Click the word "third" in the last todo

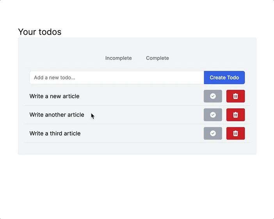coord(56,133)
